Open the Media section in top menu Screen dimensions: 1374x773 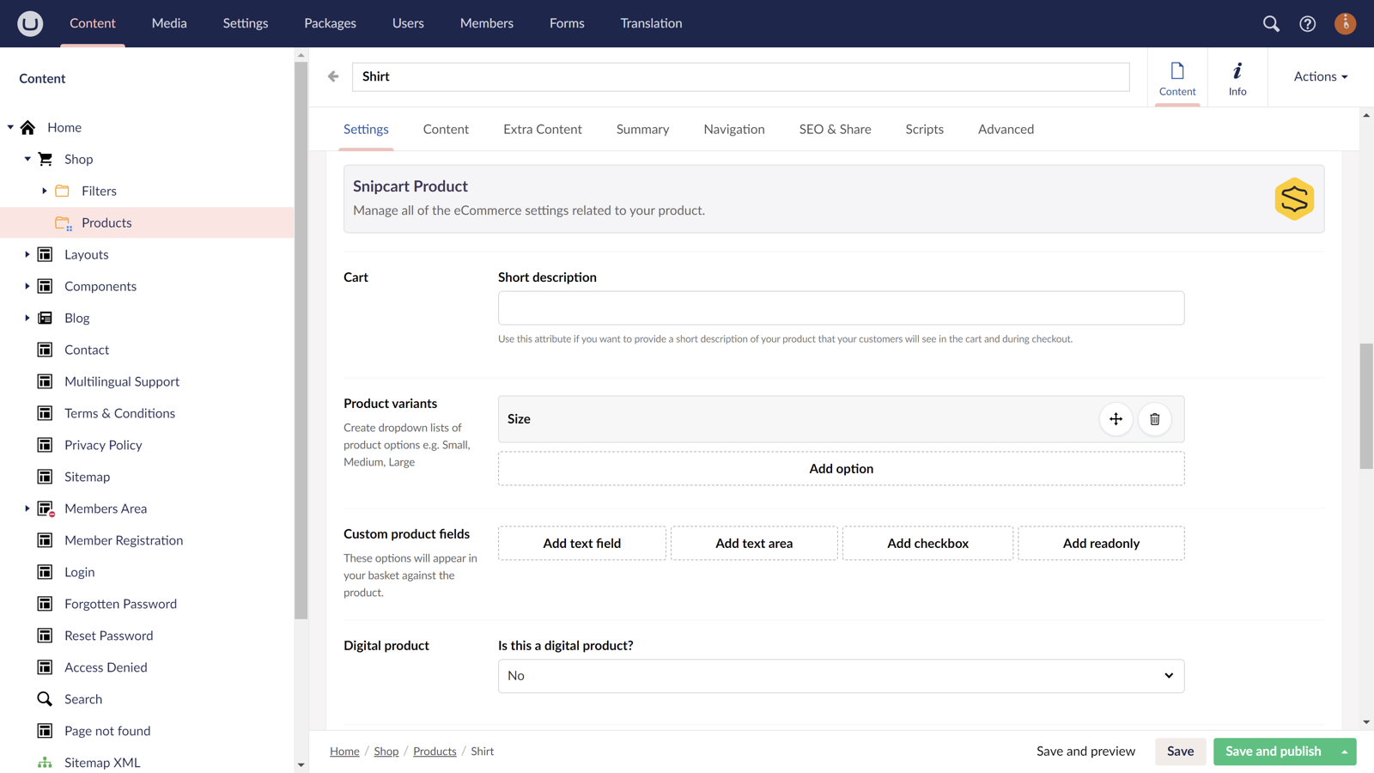pos(169,23)
